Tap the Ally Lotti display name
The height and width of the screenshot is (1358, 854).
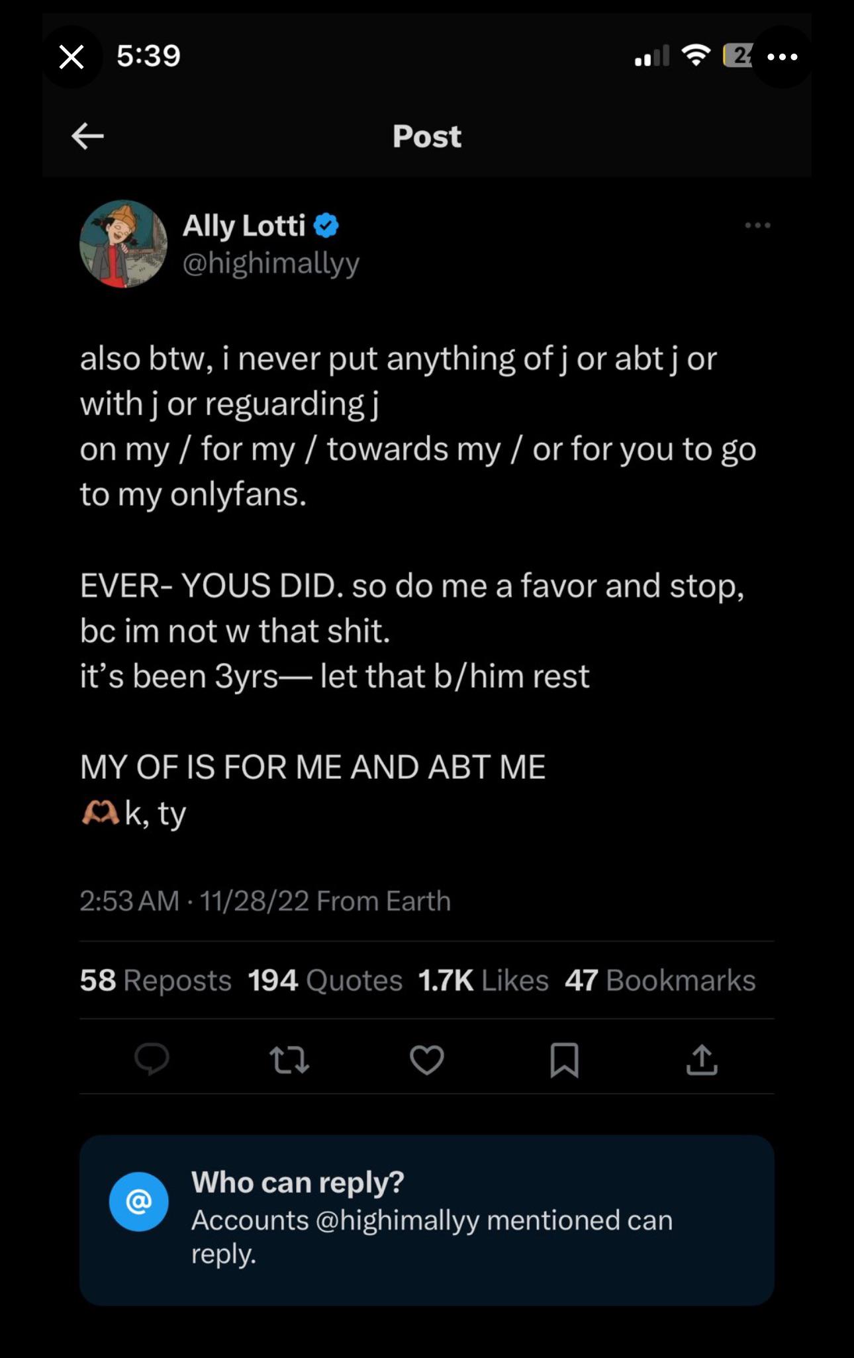point(244,226)
